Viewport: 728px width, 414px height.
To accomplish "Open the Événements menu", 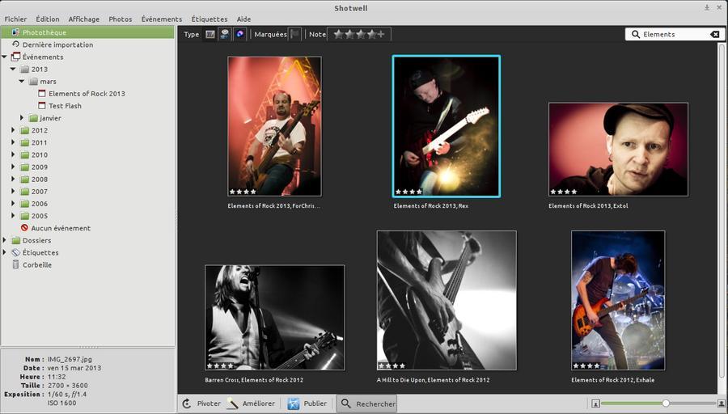I will point(161,19).
